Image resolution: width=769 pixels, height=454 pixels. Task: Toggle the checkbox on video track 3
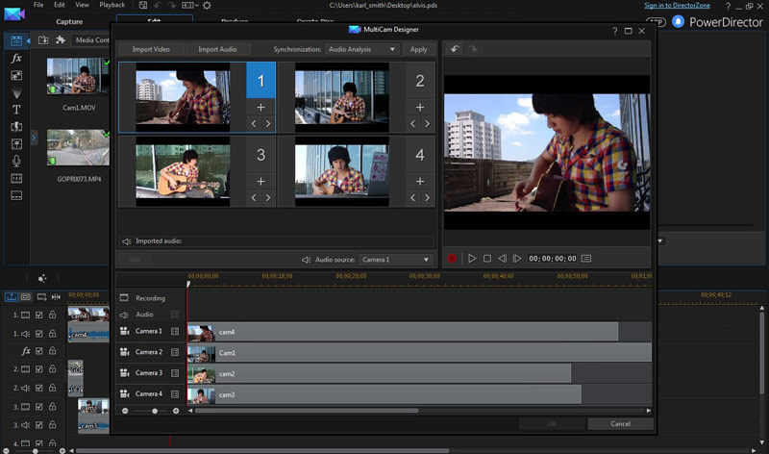(x=39, y=407)
